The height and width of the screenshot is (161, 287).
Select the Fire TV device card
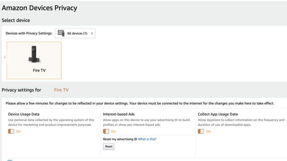coord(34,60)
